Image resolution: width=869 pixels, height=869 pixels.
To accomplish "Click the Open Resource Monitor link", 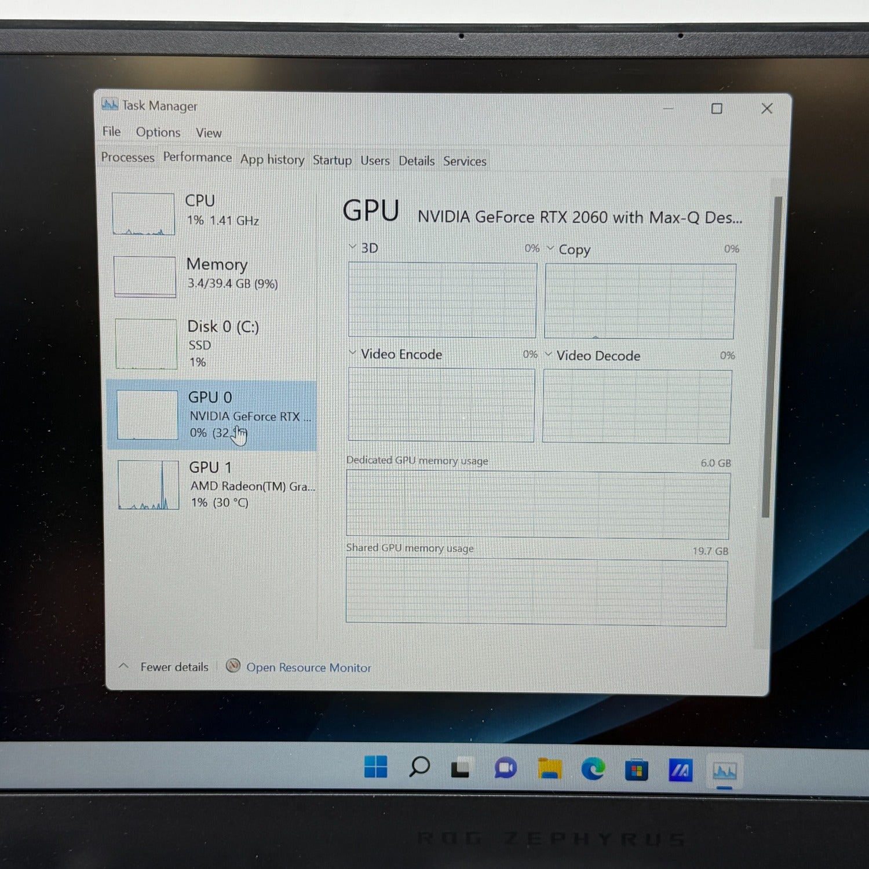I will (x=309, y=667).
